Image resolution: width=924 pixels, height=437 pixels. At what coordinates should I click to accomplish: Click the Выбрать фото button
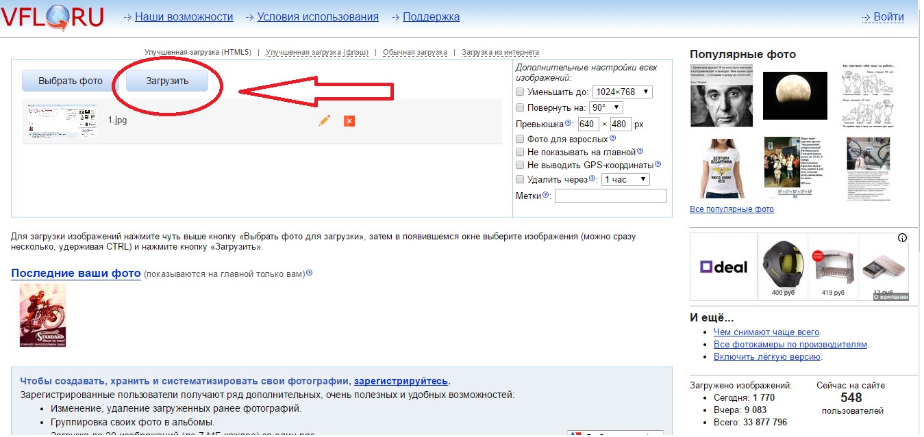click(x=71, y=81)
